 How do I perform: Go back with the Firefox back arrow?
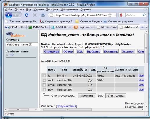click(x=9, y=15)
